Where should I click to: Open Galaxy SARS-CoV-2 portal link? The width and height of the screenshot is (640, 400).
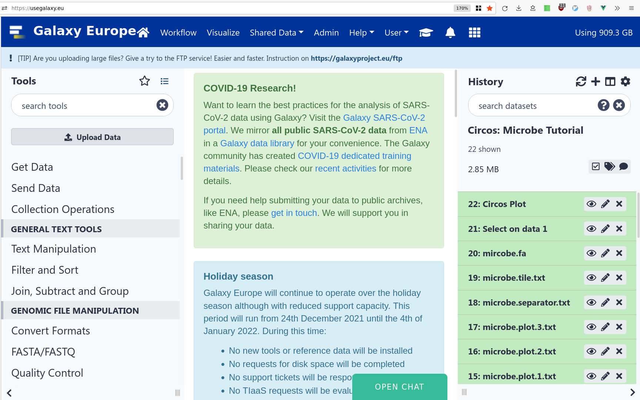click(x=314, y=124)
